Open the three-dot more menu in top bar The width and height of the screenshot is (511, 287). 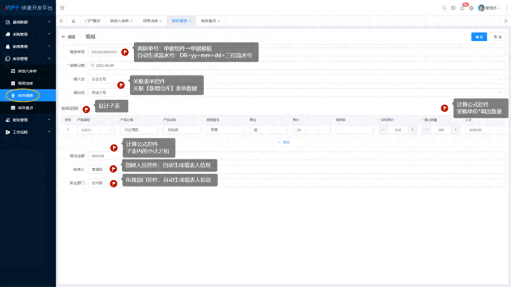click(507, 8)
